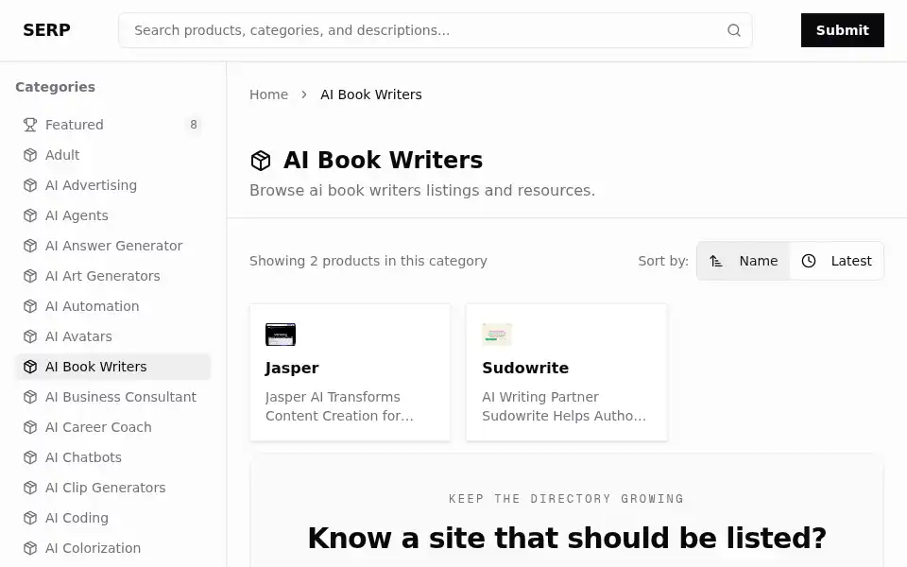The image size is (907, 567).
Task: Click the Sudowrite card description text
Action: 564,406
